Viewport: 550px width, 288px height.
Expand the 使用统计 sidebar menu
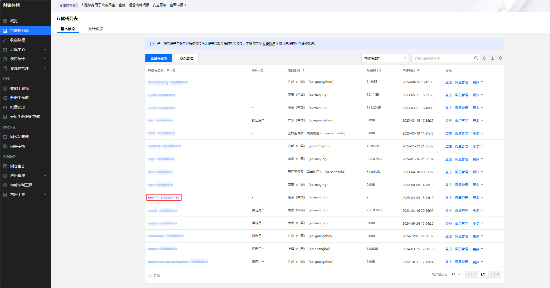coord(45,59)
